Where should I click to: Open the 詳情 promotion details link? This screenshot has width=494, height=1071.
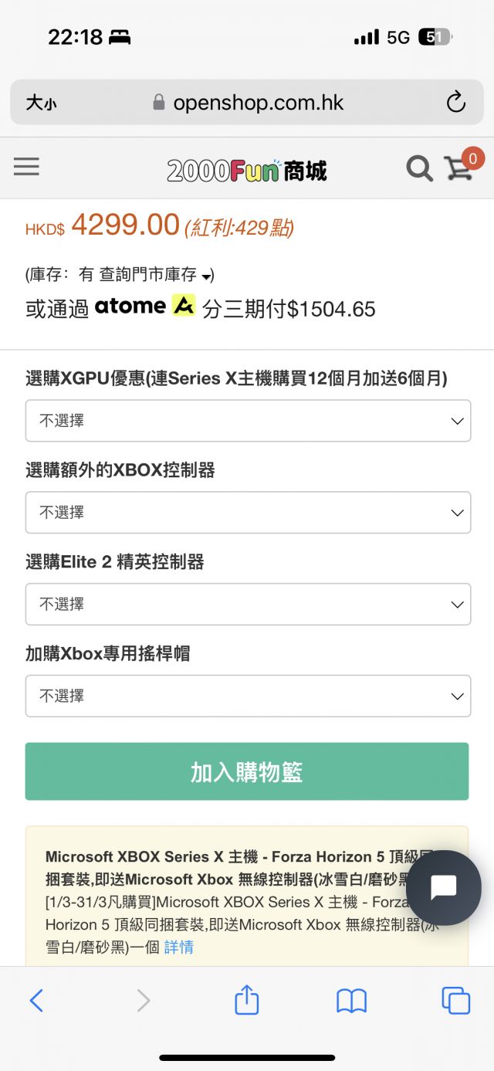tap(179, 946)
